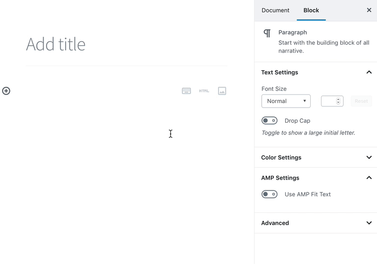This screenshot has width=377, height=264.
Task: Expand the Color Settings panel
Action: pos(369,158)
